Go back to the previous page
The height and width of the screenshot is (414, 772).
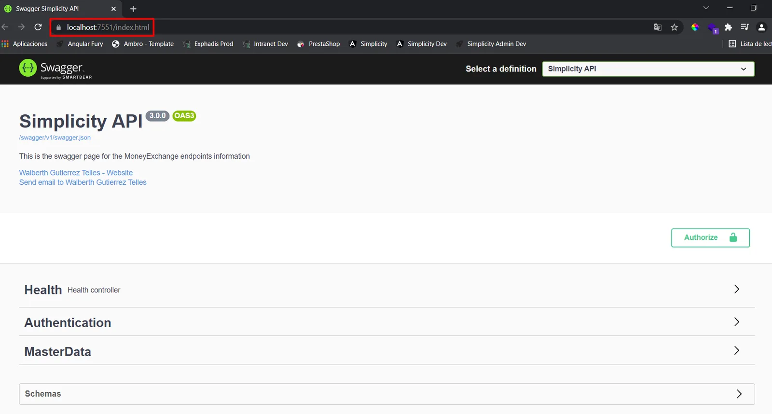[5, 27]
